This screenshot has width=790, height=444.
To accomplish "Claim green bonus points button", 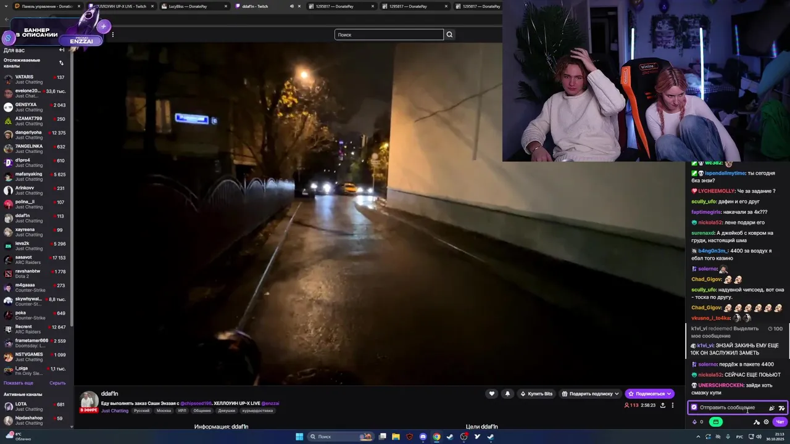I will pos(716,422).
